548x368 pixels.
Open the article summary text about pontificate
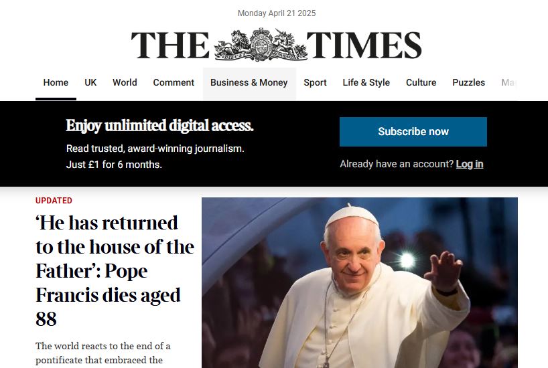pos(102,353)
